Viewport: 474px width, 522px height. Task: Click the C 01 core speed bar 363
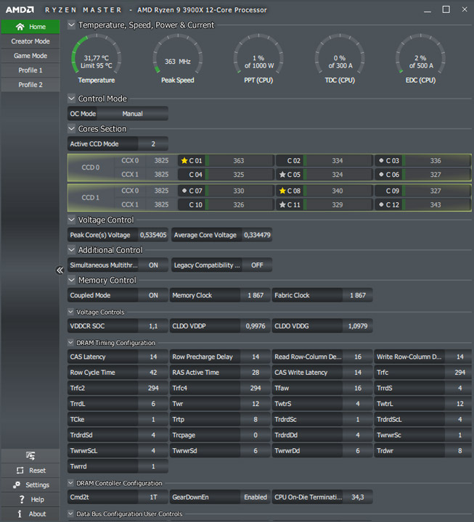pyautogui.click(x=240, y=161)
